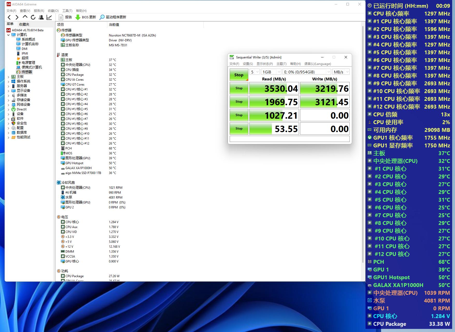Switch to the 收藏夹 tab

tap(24, 24)
